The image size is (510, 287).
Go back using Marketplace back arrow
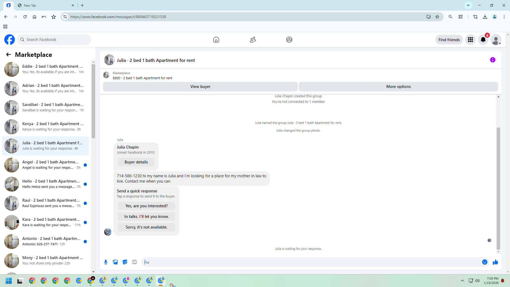(8, 54)
